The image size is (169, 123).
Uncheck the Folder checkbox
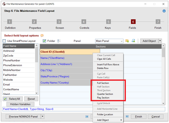click(45, 41)
